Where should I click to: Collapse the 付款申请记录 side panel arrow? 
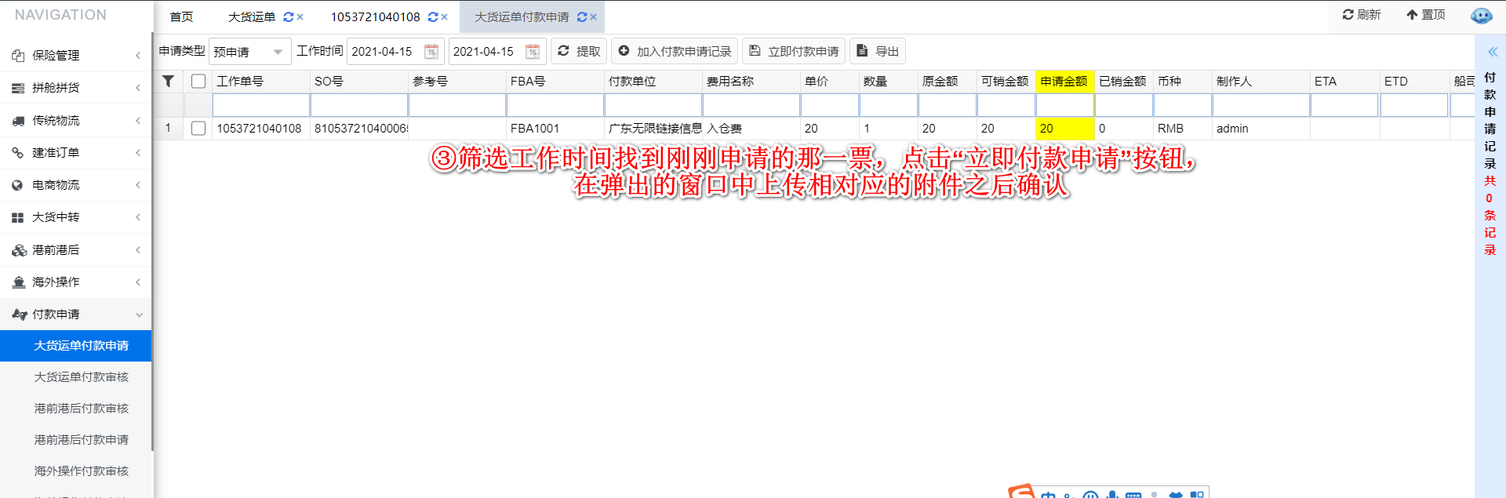(x=1492, y=52)
